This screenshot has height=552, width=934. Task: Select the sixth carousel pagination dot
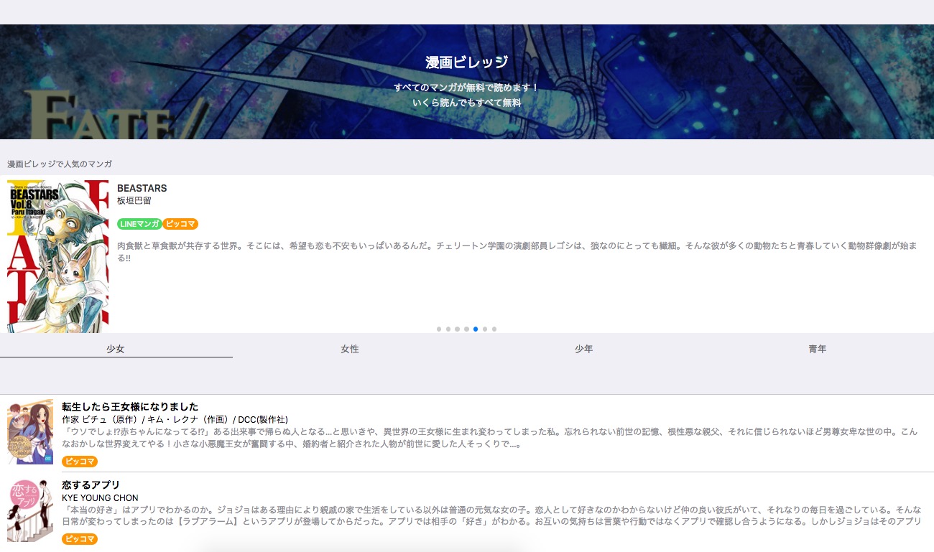point(485,329)
